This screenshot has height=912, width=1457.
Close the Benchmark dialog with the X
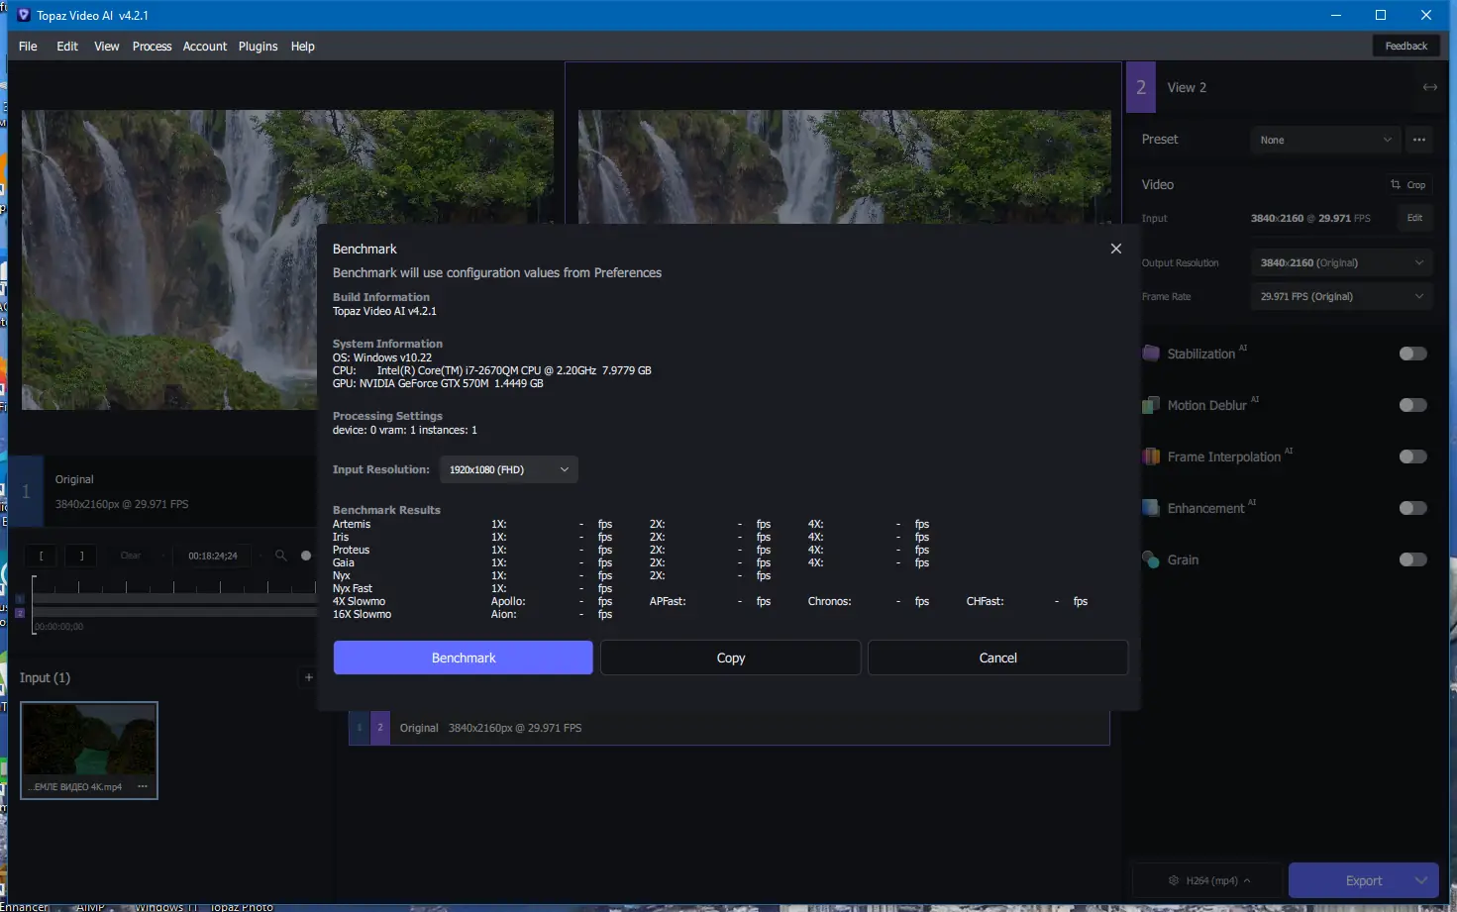coord(1116,249)
